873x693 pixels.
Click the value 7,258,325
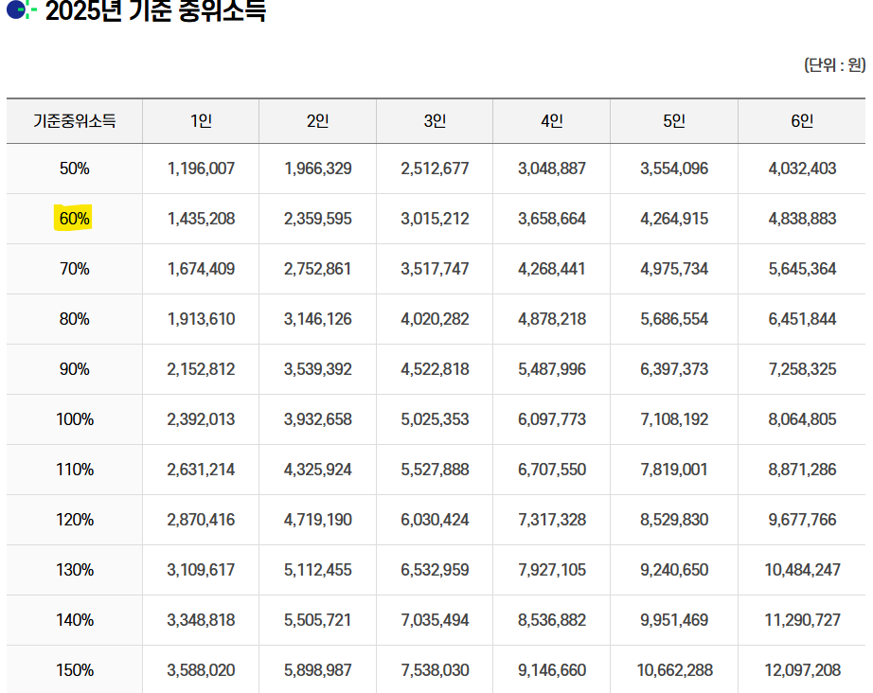click(802, 369)
